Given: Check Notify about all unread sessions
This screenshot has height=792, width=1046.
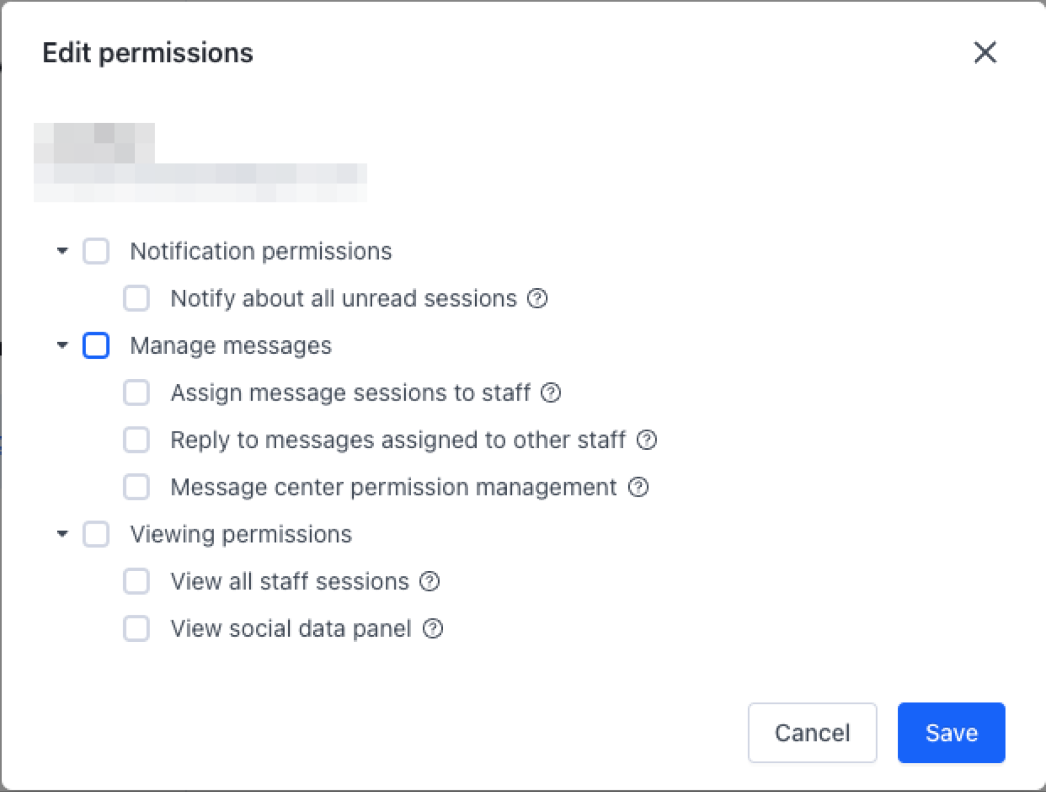Looking at the screenshot, I should click(x=136, y=299).
